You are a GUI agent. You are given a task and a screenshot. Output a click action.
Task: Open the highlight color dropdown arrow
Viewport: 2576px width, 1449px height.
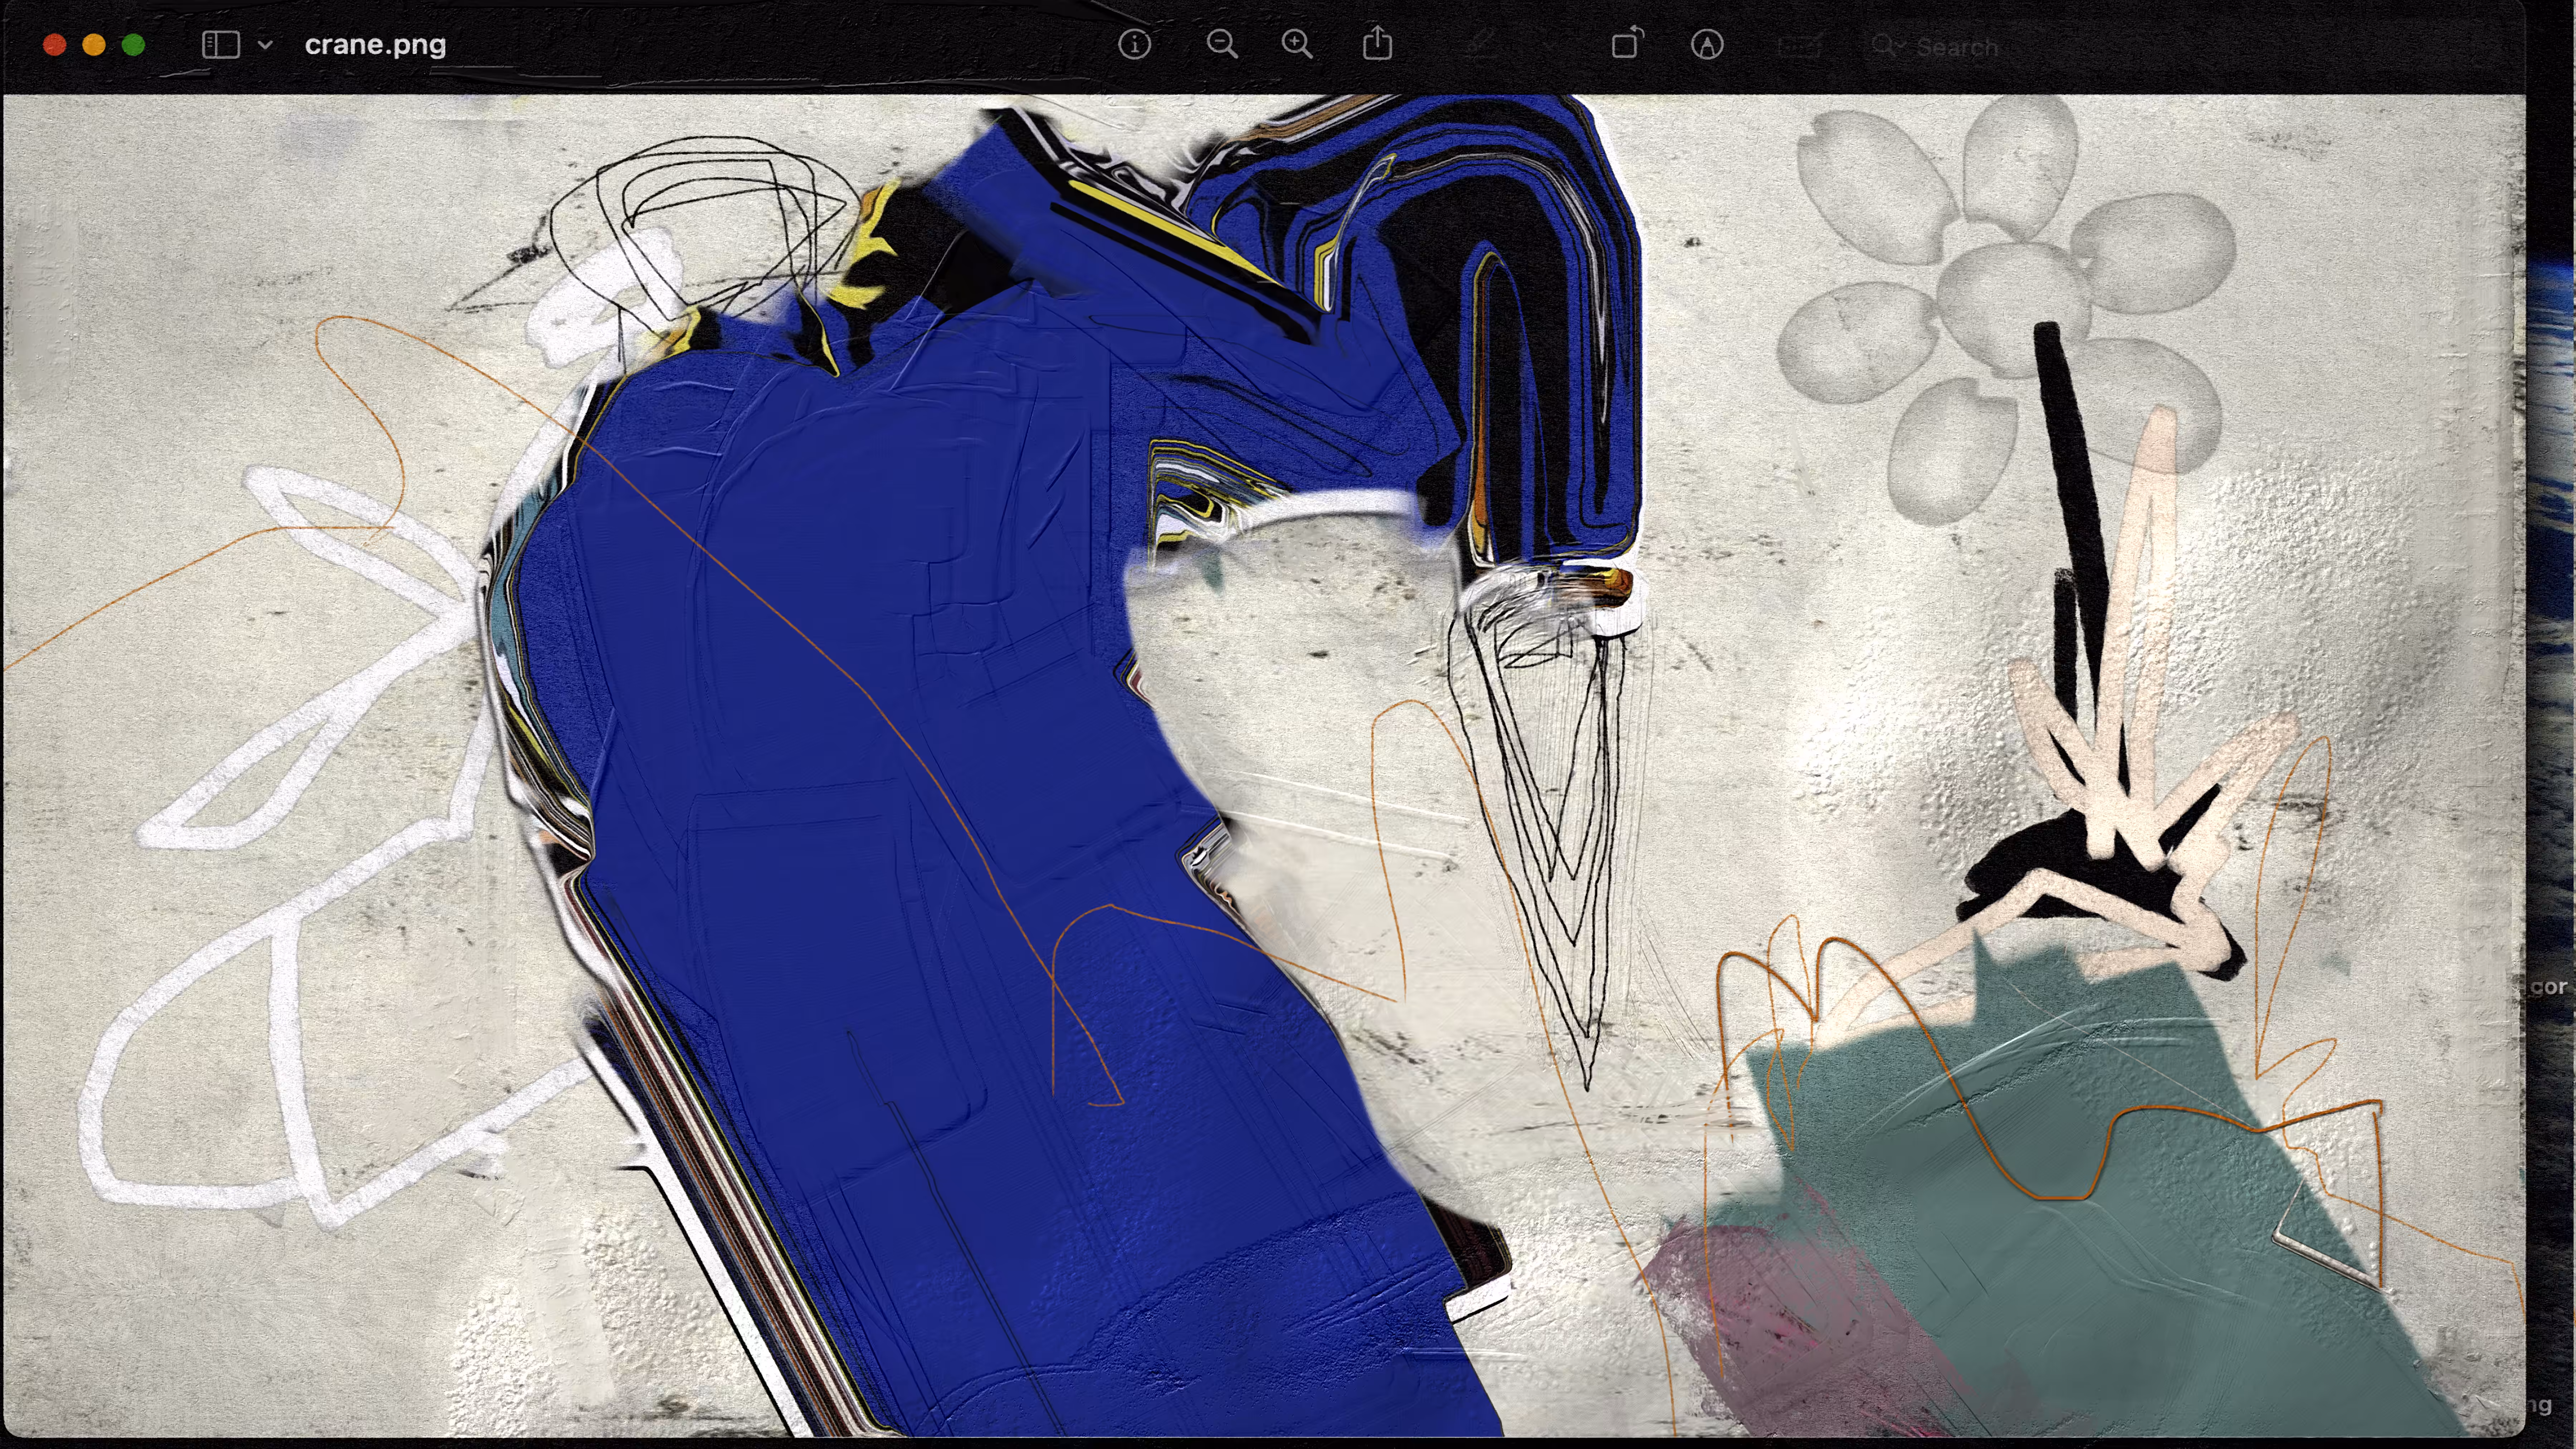point(1548,46)
